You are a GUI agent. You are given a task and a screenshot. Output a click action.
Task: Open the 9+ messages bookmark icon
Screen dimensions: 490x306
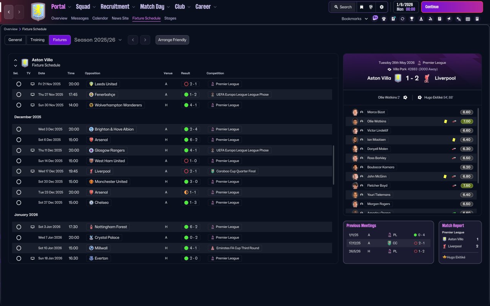(x=375, y=18)
